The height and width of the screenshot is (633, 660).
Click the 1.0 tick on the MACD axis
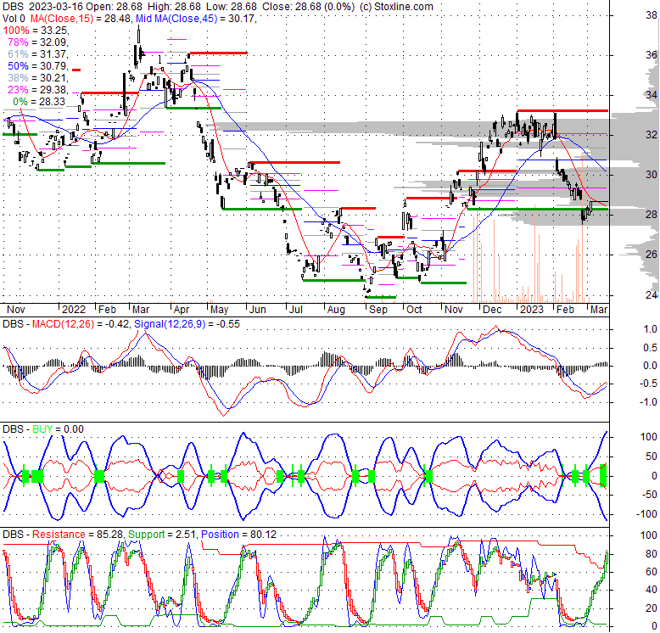[650, 329]
